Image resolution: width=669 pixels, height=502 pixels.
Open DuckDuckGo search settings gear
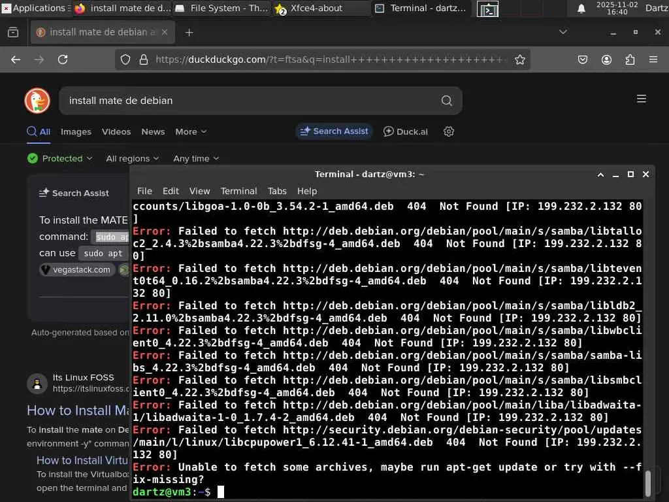pyautogui.click(x=448, y=131)
